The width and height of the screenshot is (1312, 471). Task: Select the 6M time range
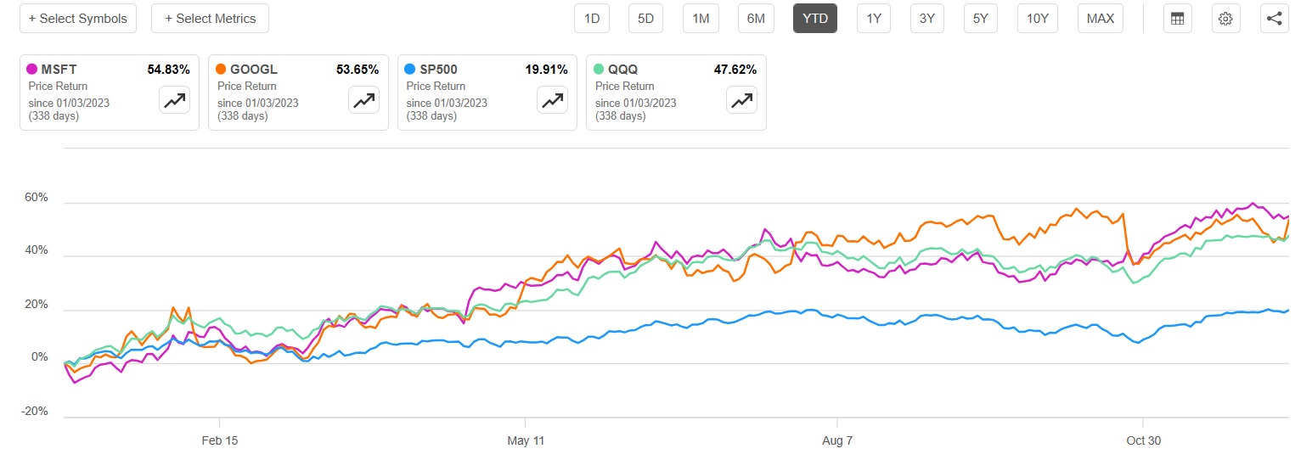(754, 19)
